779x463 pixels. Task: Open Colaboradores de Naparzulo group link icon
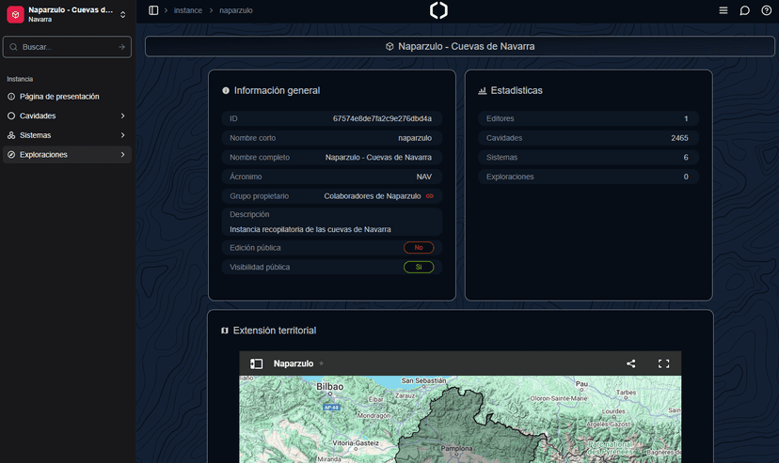430,196
